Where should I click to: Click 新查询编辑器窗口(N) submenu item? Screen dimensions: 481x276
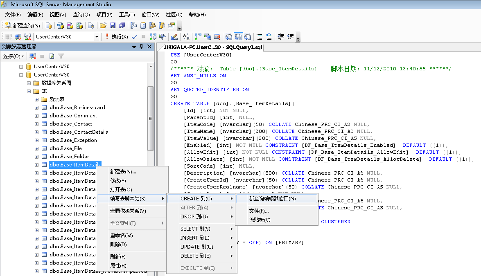[277, 199]
